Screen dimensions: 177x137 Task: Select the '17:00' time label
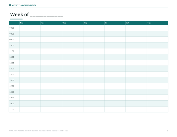[x=12, y=86]
